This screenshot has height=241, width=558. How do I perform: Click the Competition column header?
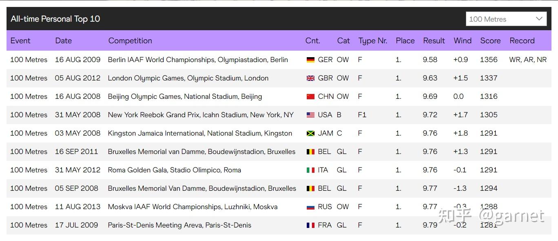point(130,41)
